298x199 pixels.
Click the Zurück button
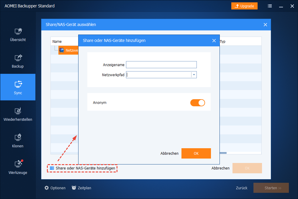pos(242,188)
